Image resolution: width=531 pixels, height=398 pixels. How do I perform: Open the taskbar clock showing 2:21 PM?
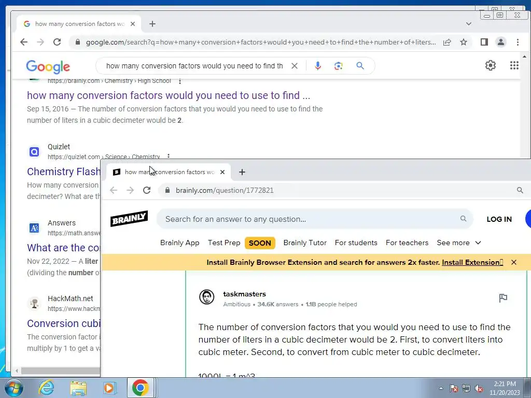(505, 388)
